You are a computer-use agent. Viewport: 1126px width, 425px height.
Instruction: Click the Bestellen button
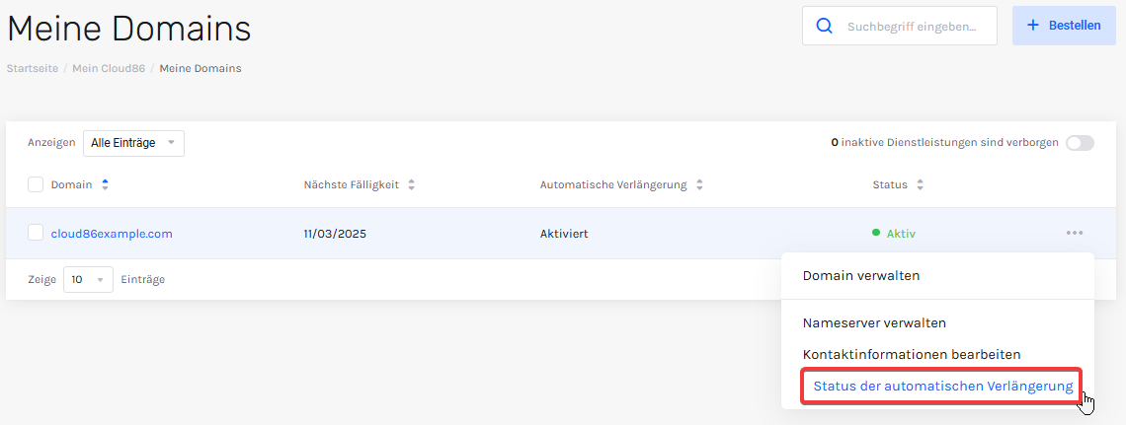tap(1064, 25)
